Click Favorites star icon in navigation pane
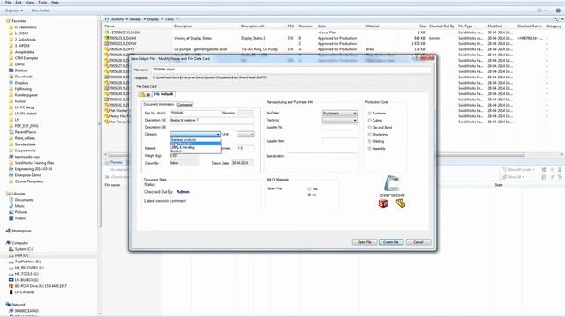The image size is (565, 317). point(8,21)
